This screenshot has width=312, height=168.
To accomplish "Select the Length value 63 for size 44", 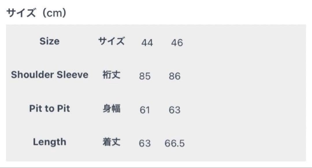I will point(145,144).
